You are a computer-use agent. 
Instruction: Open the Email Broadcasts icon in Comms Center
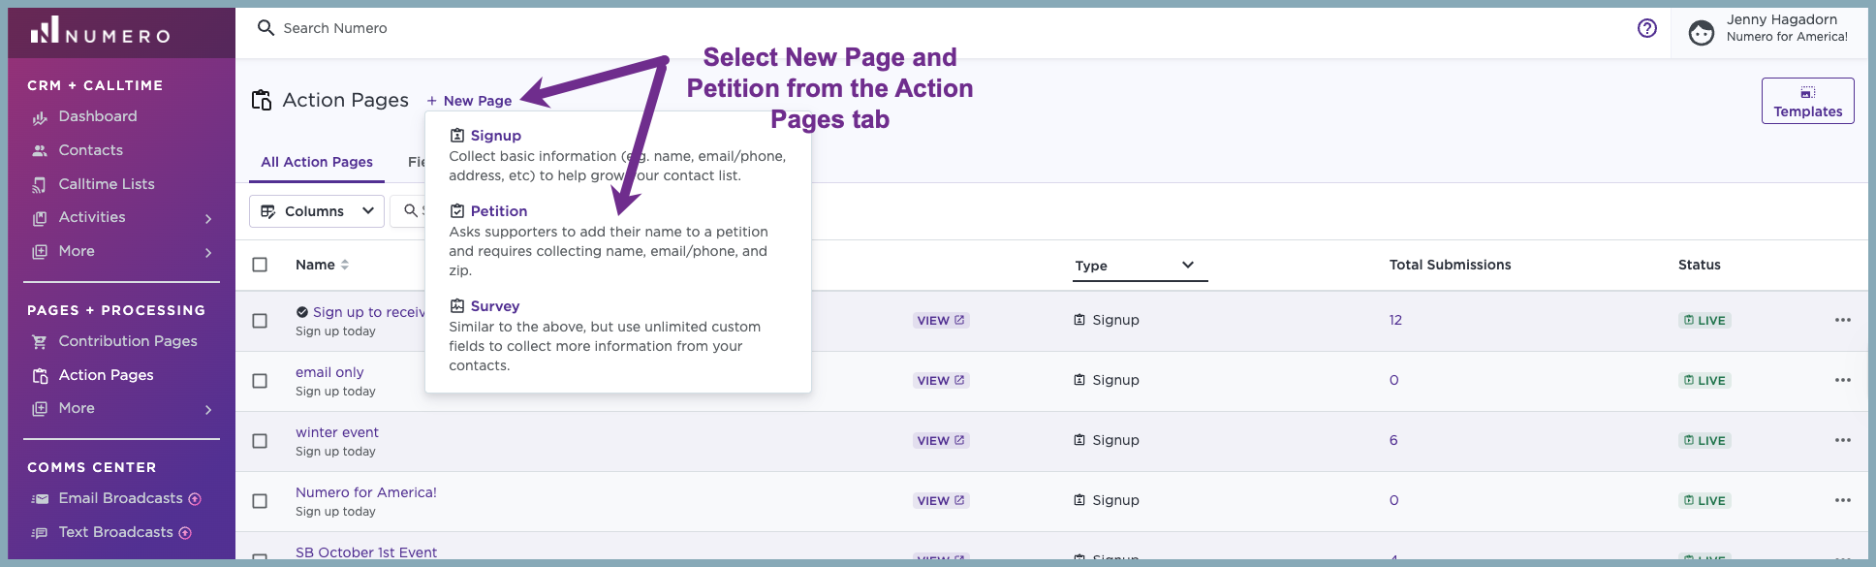point(40,499)
